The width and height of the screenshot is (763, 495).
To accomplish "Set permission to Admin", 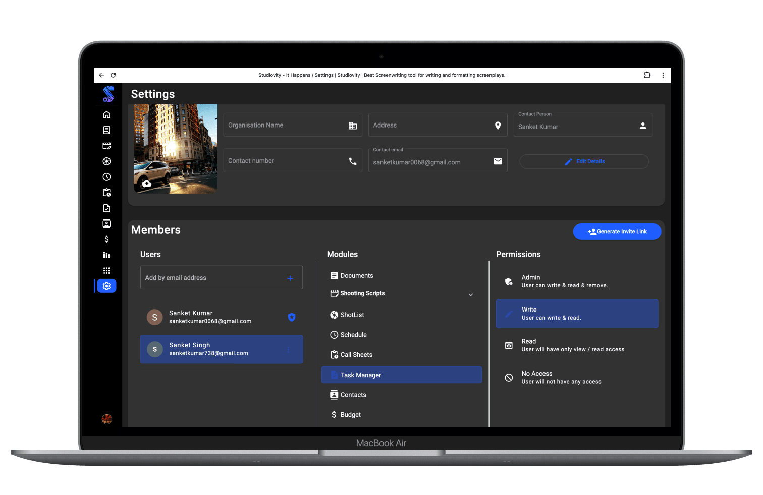I will (577, 281).
